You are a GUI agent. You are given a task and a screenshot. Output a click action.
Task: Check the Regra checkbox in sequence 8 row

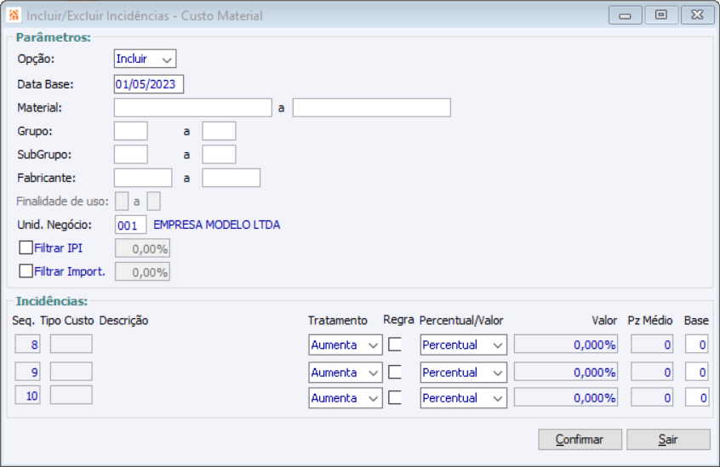[395, 344]
